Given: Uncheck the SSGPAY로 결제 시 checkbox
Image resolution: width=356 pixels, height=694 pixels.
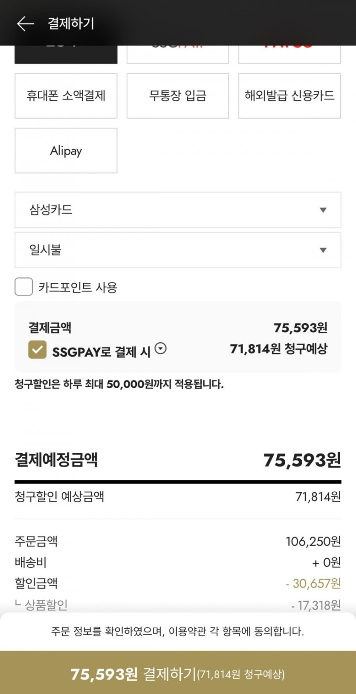Looking at the screenshot, I should tap(38, 350).
